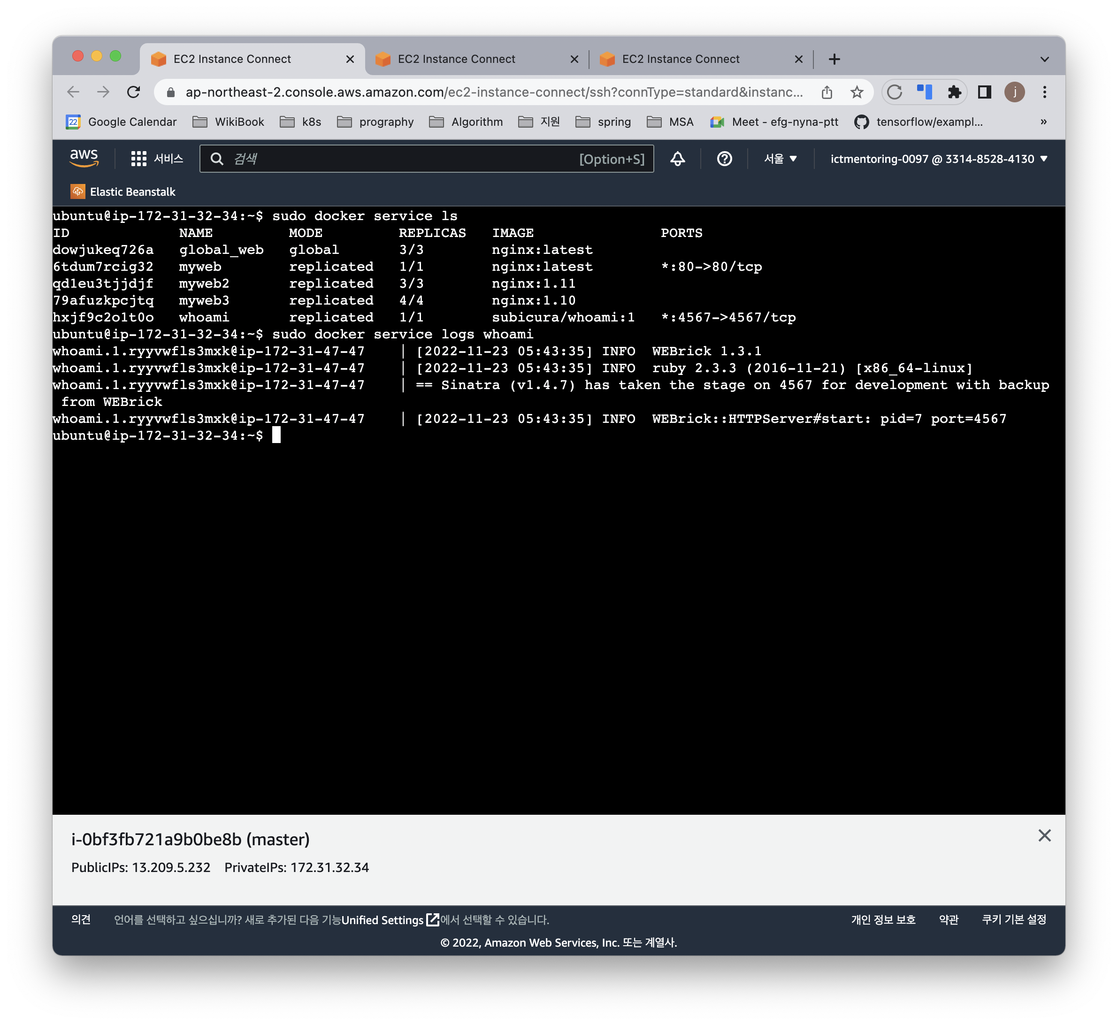Image resolution: width=1118 pixels, height=1025 pixels.
Task: Click the AWS logo home icon
Action: (x=84, y=158)
